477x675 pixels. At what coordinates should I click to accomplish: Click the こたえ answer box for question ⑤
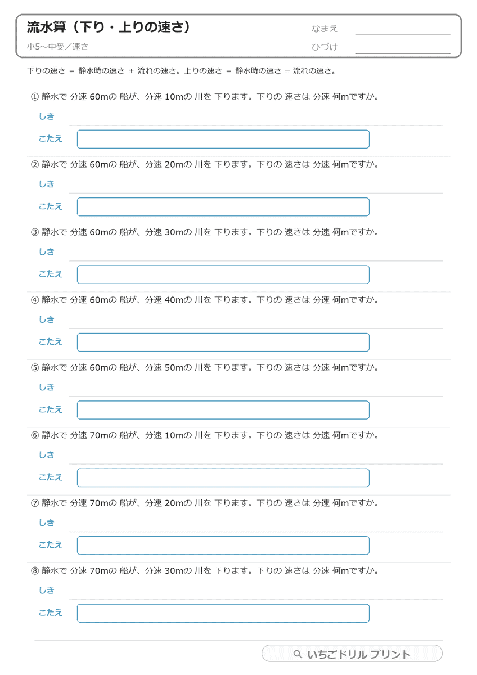[x=223, y=410]
